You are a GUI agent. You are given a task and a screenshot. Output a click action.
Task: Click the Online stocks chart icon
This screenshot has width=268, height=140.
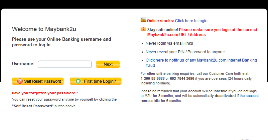click(x=143, y=20)
